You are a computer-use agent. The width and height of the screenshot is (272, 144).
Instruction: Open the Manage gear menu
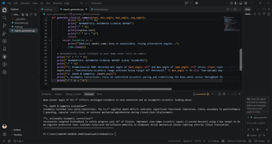pyautogui.click(x=4, y=134)
